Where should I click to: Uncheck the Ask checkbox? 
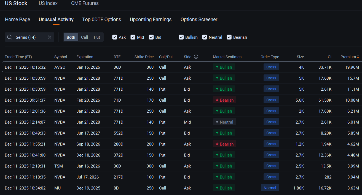115,37
